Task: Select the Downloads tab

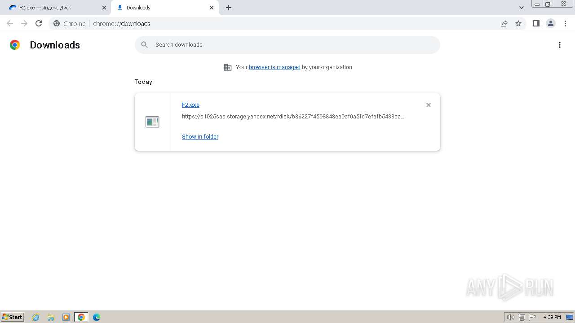Action: click(x=164, y=8)
